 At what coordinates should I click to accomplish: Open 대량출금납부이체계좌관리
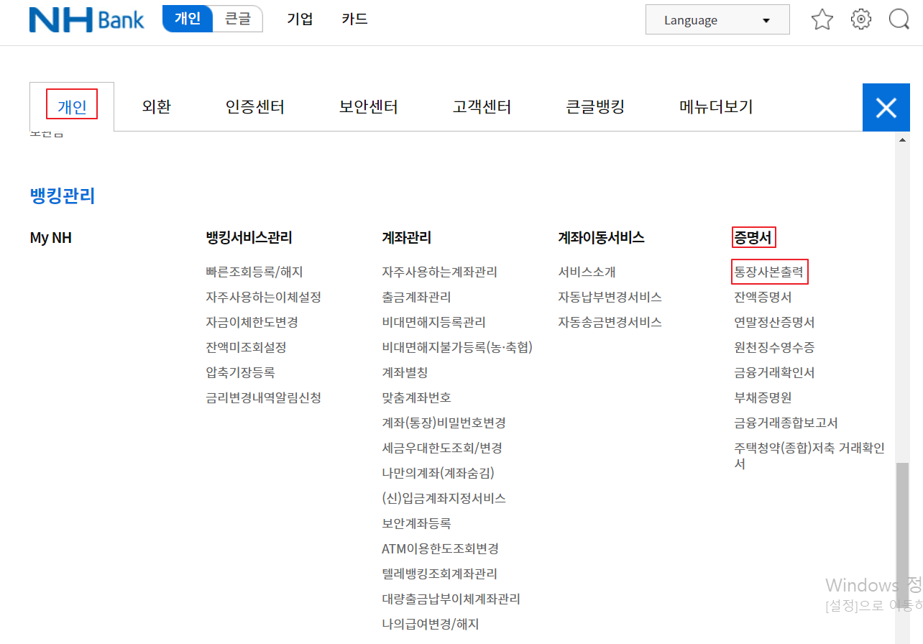click(451, 599)
